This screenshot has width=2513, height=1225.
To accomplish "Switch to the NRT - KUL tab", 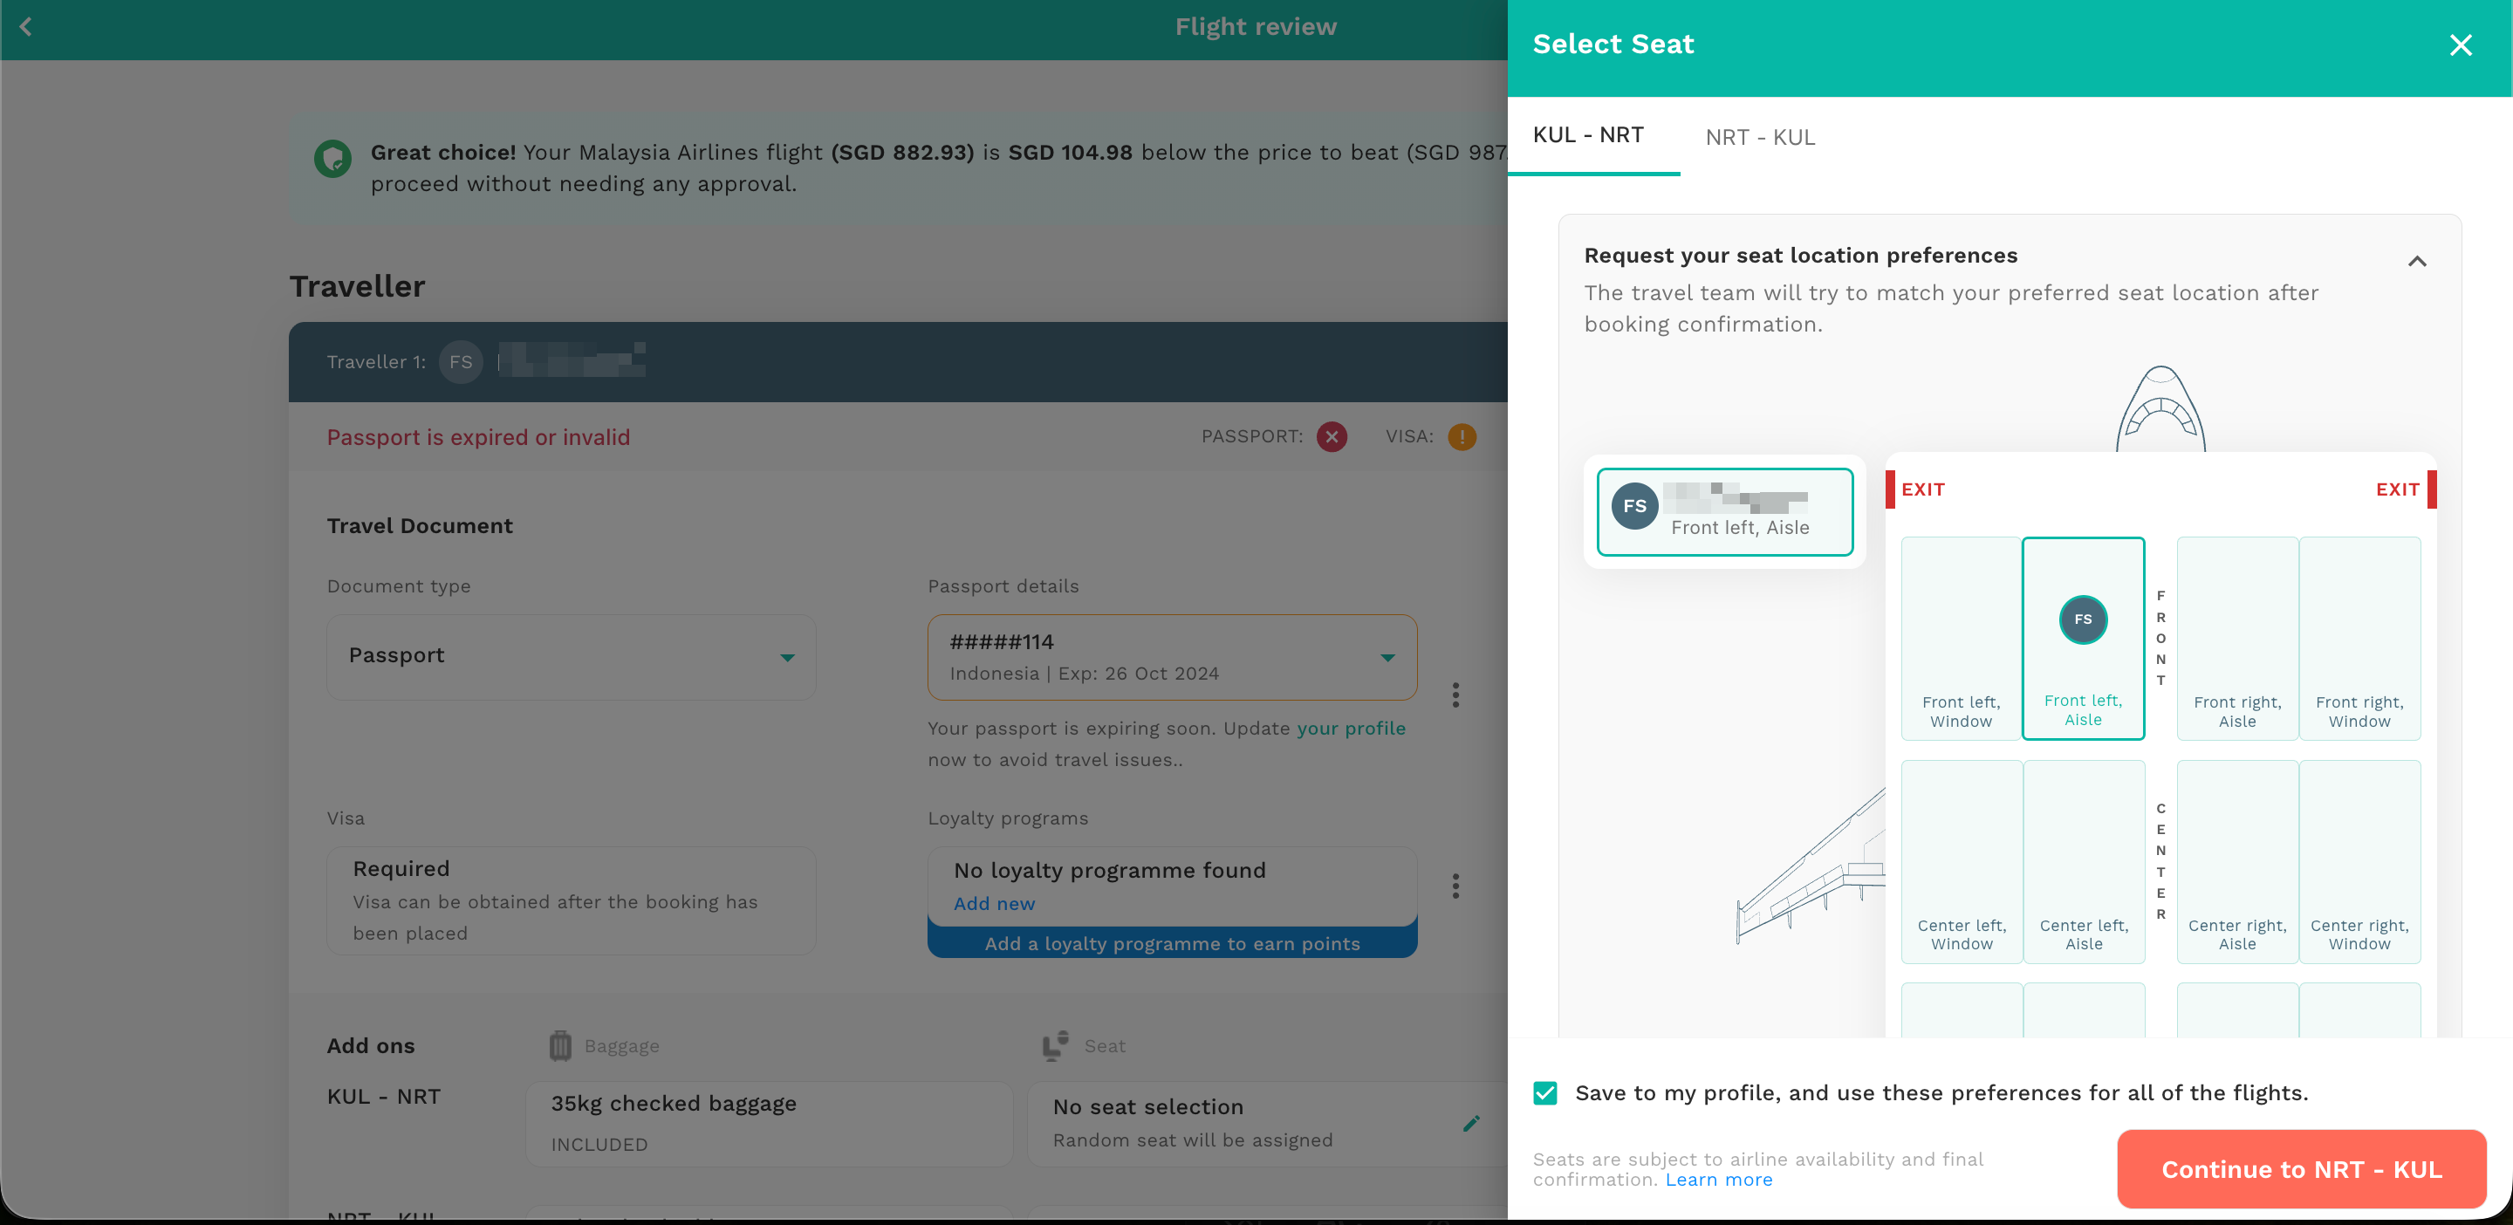I will (x=1760, y=138).
